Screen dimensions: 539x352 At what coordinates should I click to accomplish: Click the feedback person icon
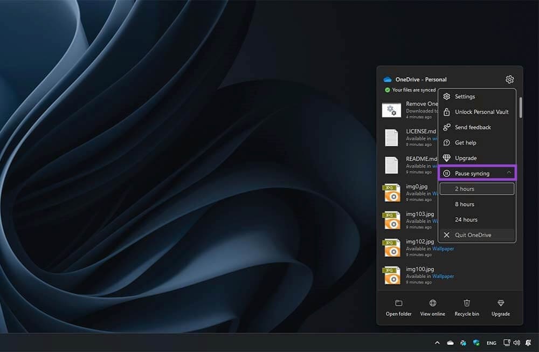pyautogui.click(x=446, y=127)
